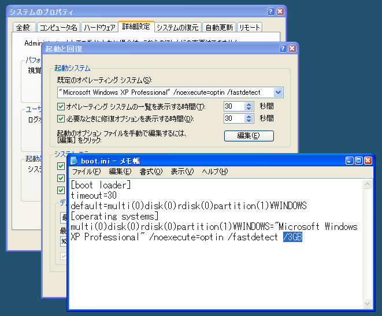Open 書式(O) menu in Notepad
Image resolution: width=382 pixels, height=316 pixels.
point(151,172)
